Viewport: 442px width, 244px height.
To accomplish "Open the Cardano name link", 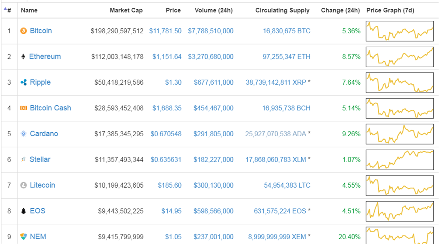I will point(44,134).
